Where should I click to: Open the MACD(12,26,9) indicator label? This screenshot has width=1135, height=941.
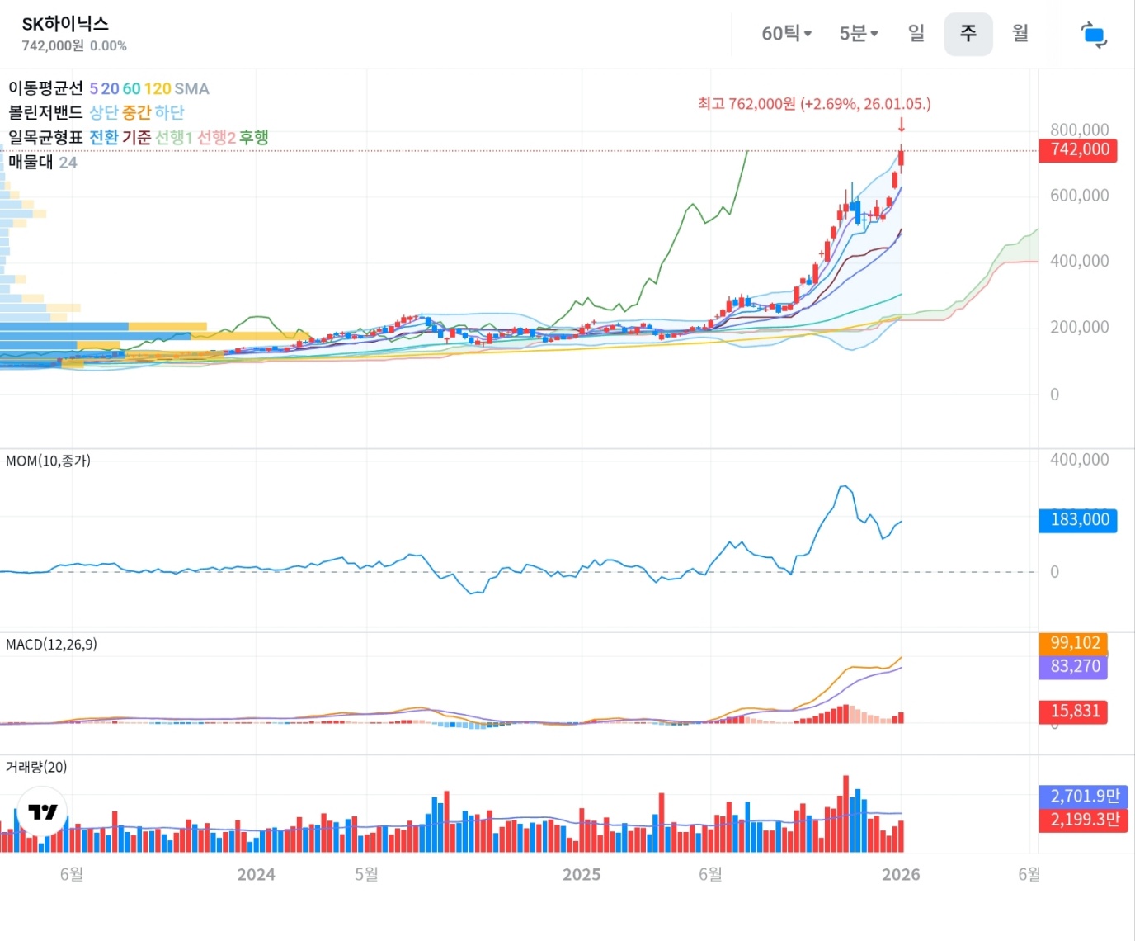pyautogui.click(x=51, y=644)
